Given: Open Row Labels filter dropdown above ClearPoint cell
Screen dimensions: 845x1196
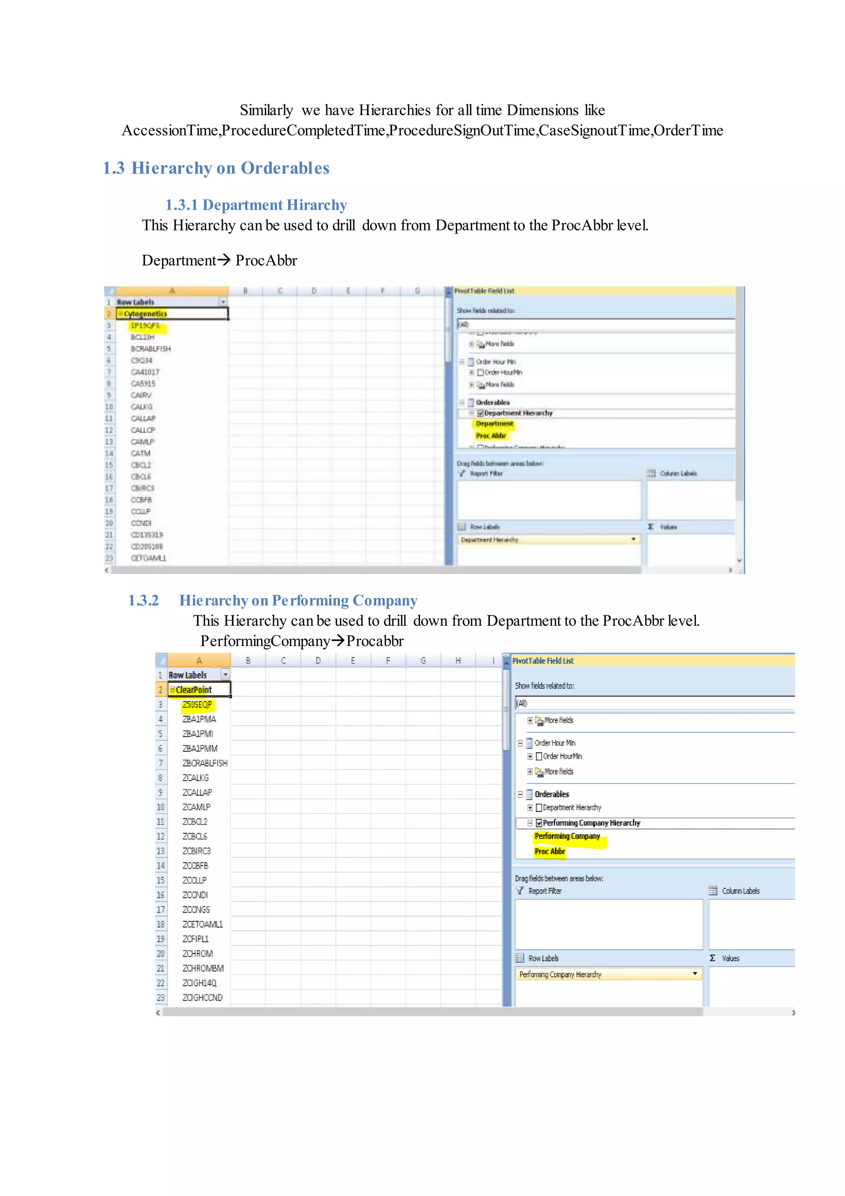Looking at the screenshot, I should (x=225, y=674).
